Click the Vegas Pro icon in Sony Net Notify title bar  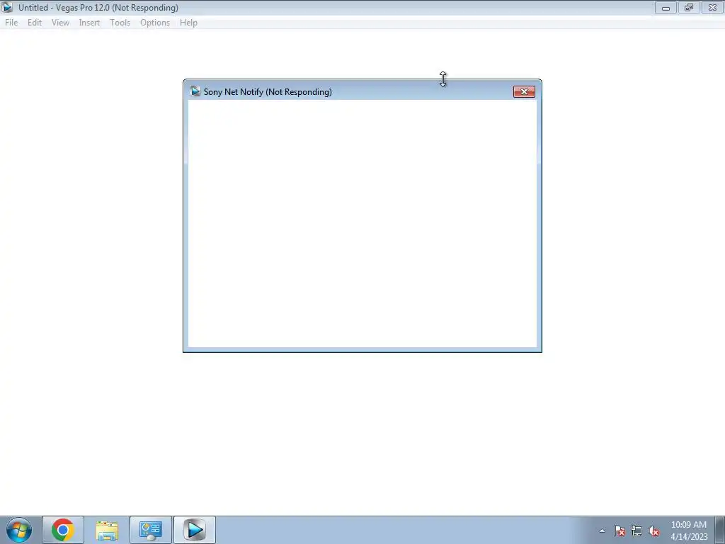pyautogui.click(x=195, y=91)
